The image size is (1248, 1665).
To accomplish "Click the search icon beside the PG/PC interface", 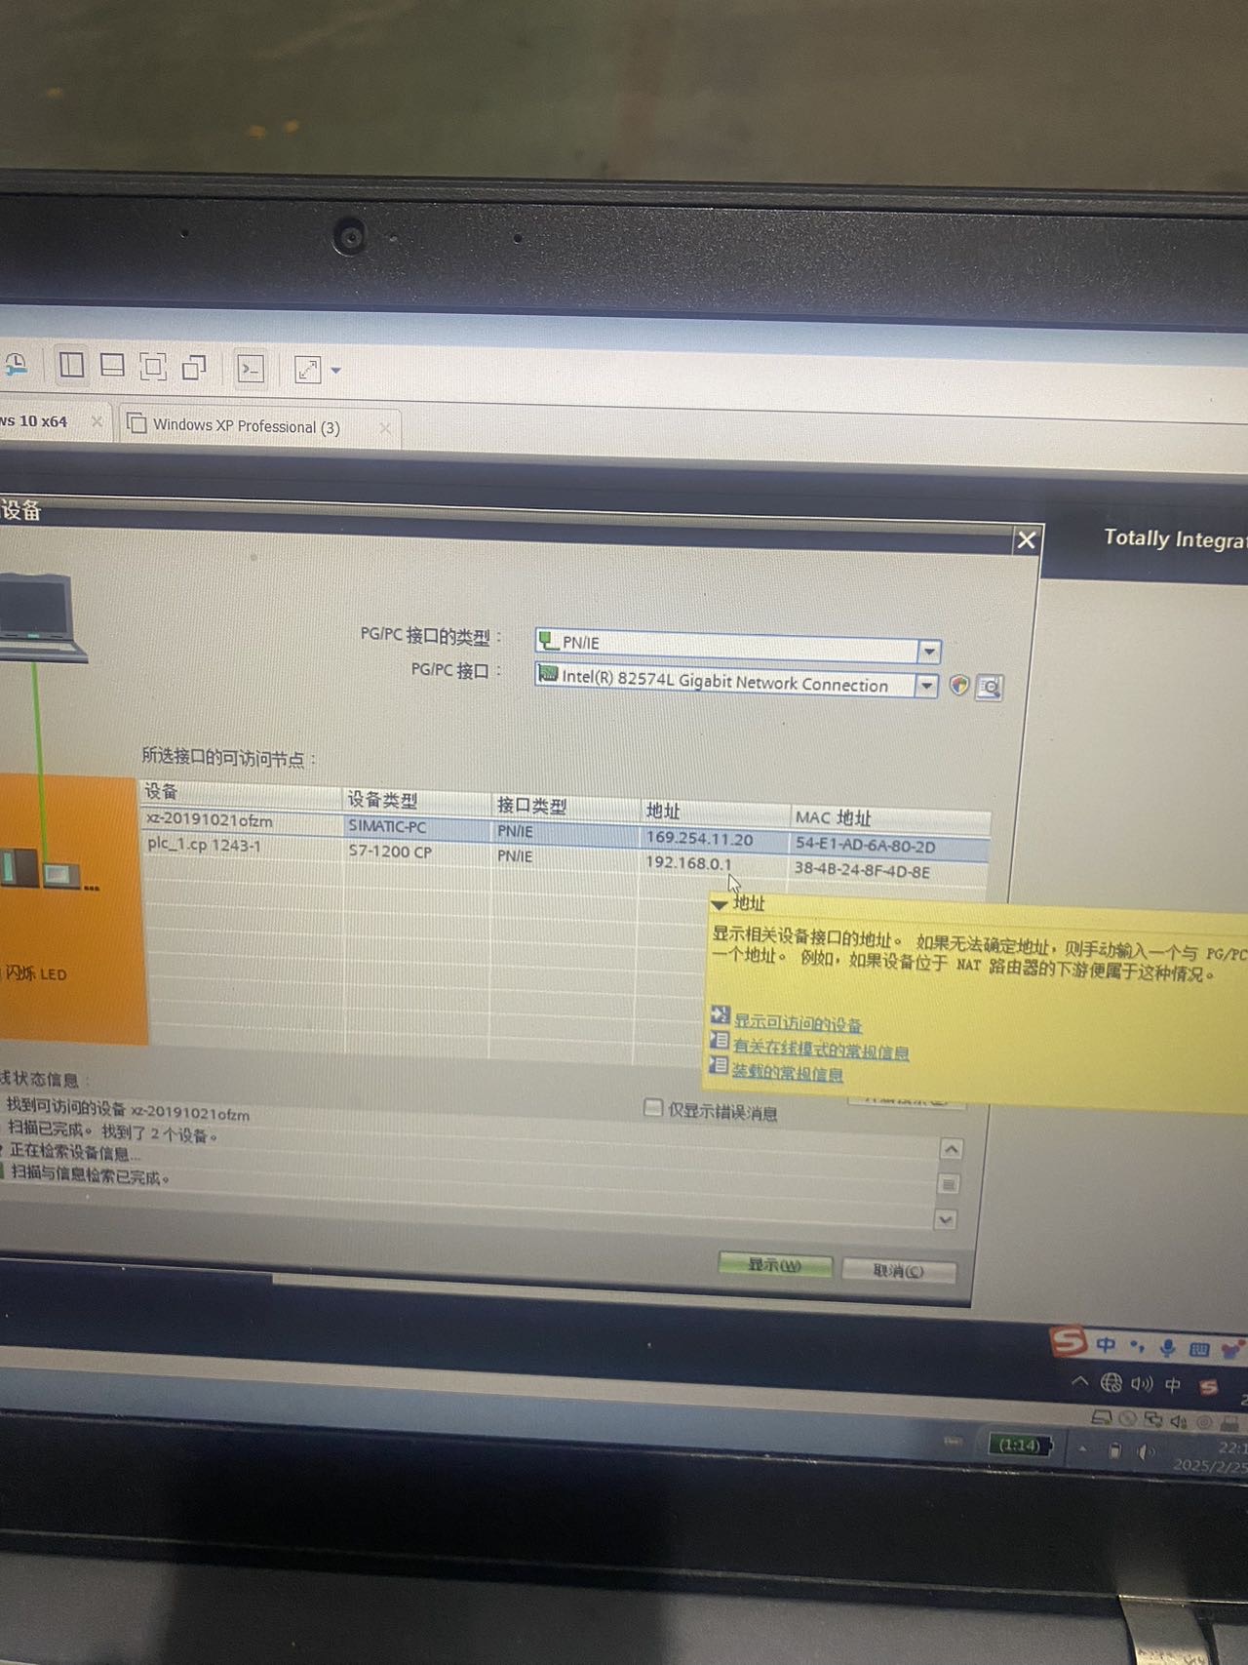I will pos(990,688).
